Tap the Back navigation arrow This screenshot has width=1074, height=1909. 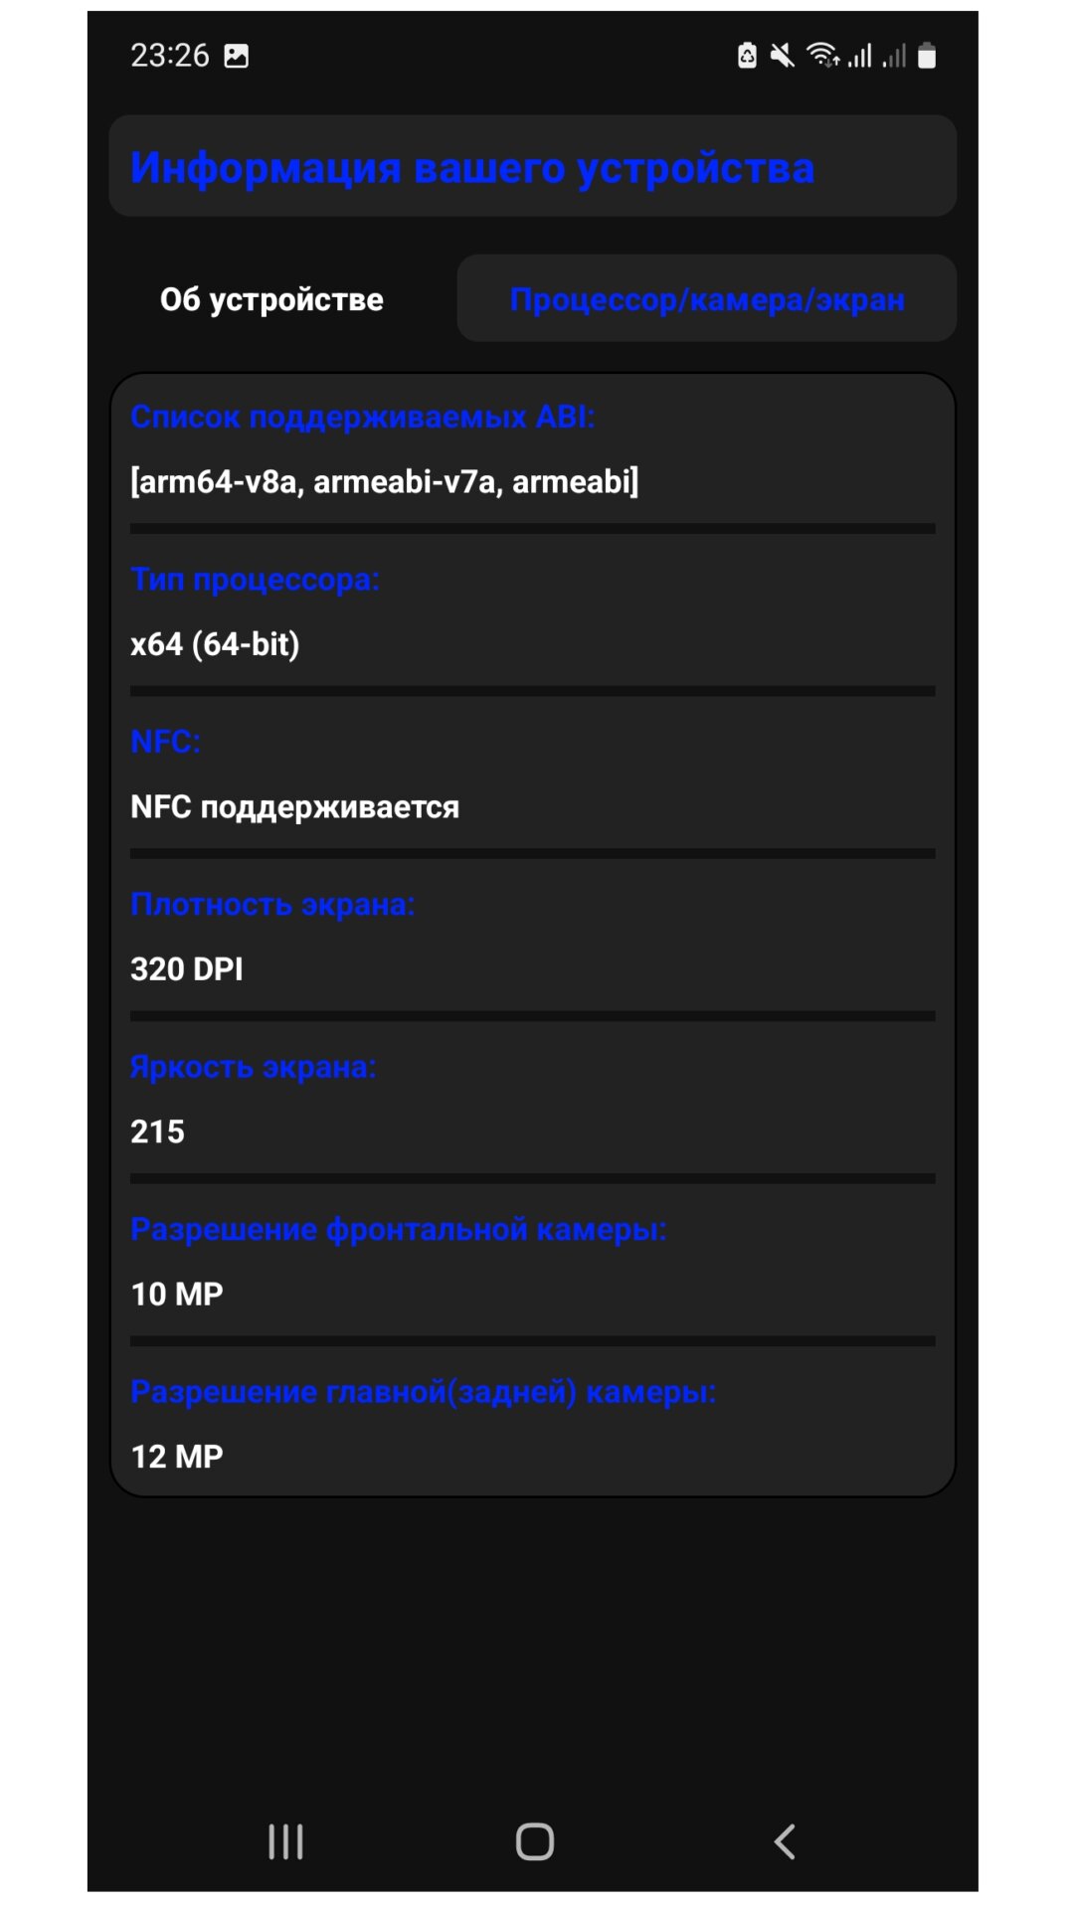pyautogui.click(x=785, y=1841)
